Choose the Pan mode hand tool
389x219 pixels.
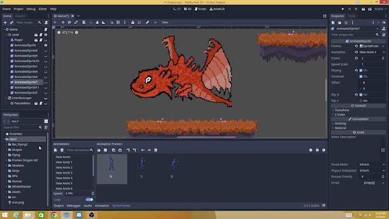click(97, 22)
